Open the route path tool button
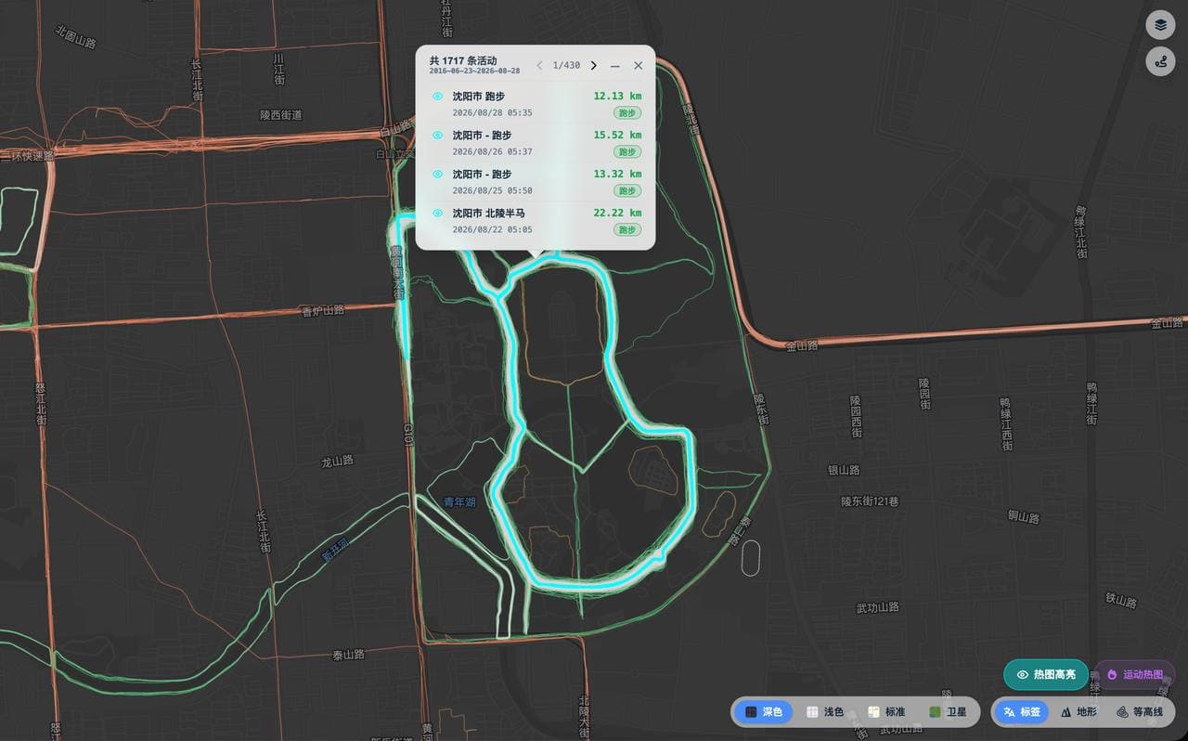 click(1160, 63)
